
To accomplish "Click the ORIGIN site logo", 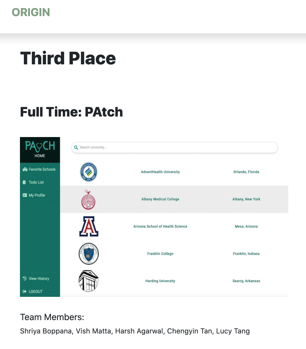I will click(31, 12).
